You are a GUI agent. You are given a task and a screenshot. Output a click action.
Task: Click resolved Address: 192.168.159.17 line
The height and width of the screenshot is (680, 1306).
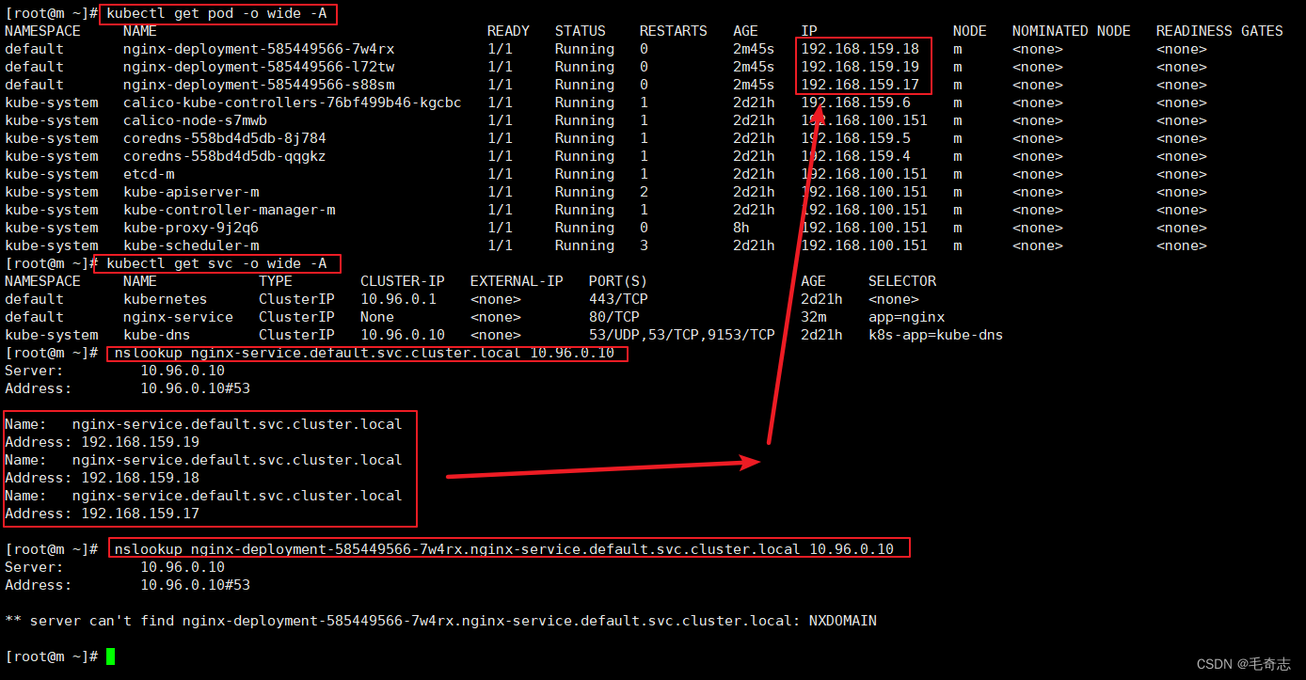[x=103, y=514]
